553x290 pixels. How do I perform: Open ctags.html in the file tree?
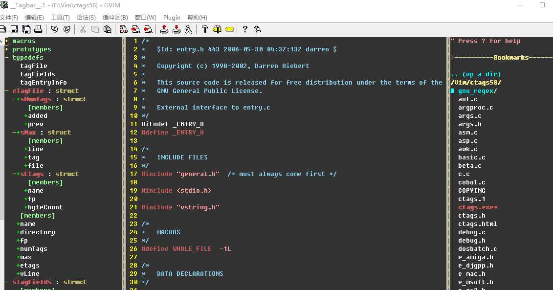[478, 223]
